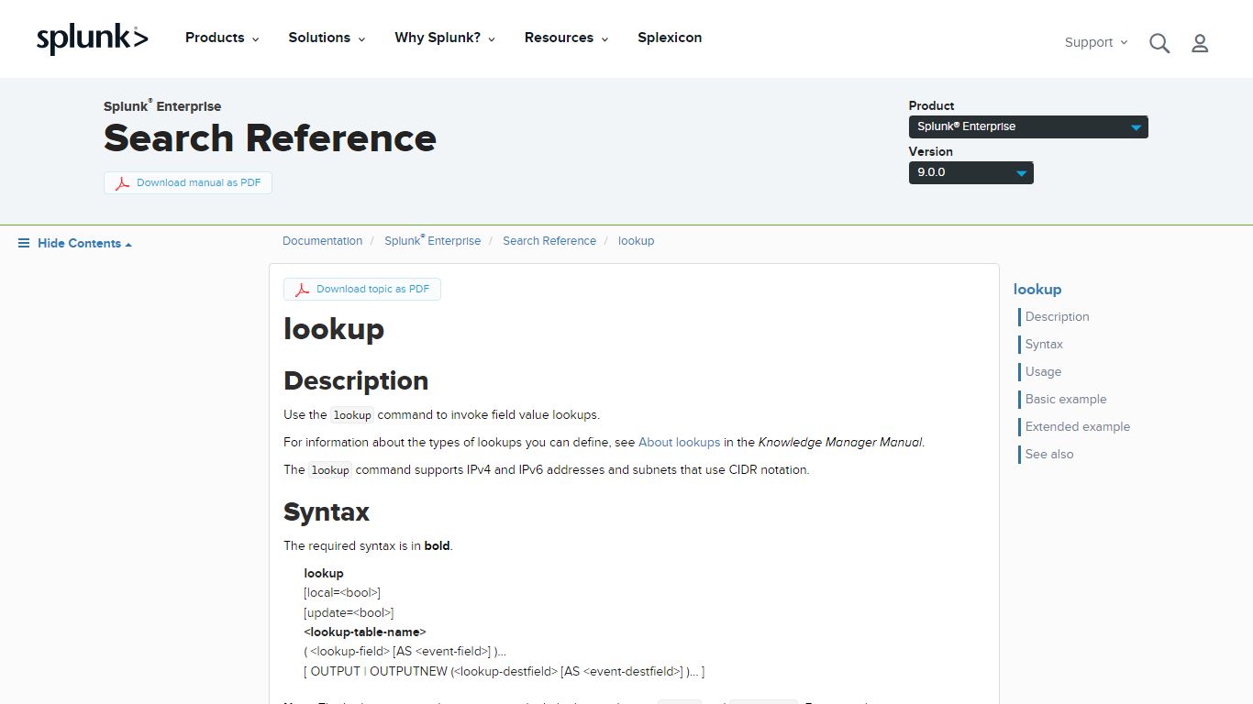Screen dimensions: 1253x704
Task: Click the OUTPUT | OUTPUTNEW syntax line
Action: [504, 672]
